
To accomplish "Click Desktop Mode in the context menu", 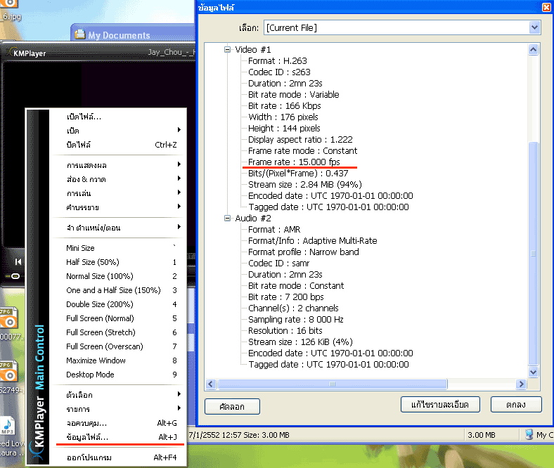I will [x=90, y=375].
